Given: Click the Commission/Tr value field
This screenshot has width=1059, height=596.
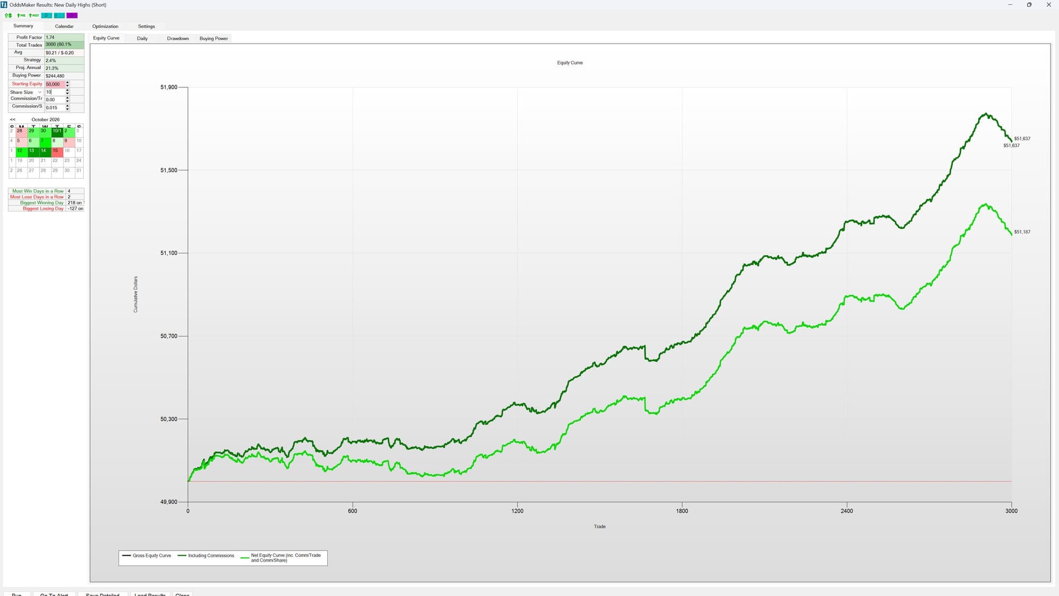Looking at the screenshot, I should pos(55,100).
